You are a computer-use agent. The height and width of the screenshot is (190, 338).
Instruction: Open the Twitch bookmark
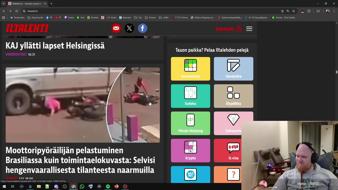click(x=69, y=18)
